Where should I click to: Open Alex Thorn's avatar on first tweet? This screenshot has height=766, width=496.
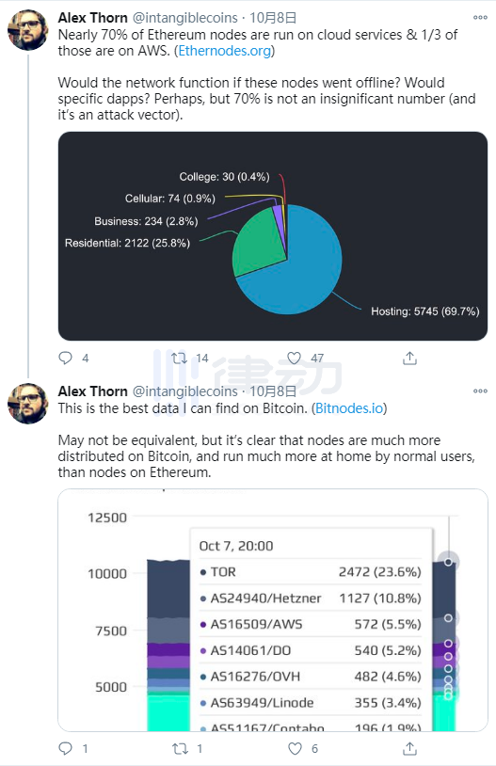coord(28,30)
